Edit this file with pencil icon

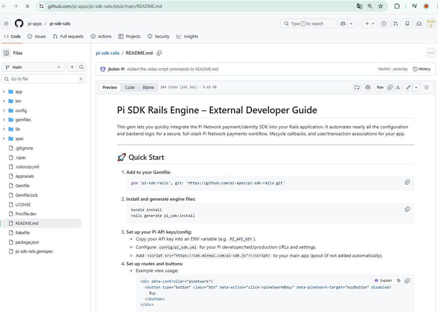408,87
